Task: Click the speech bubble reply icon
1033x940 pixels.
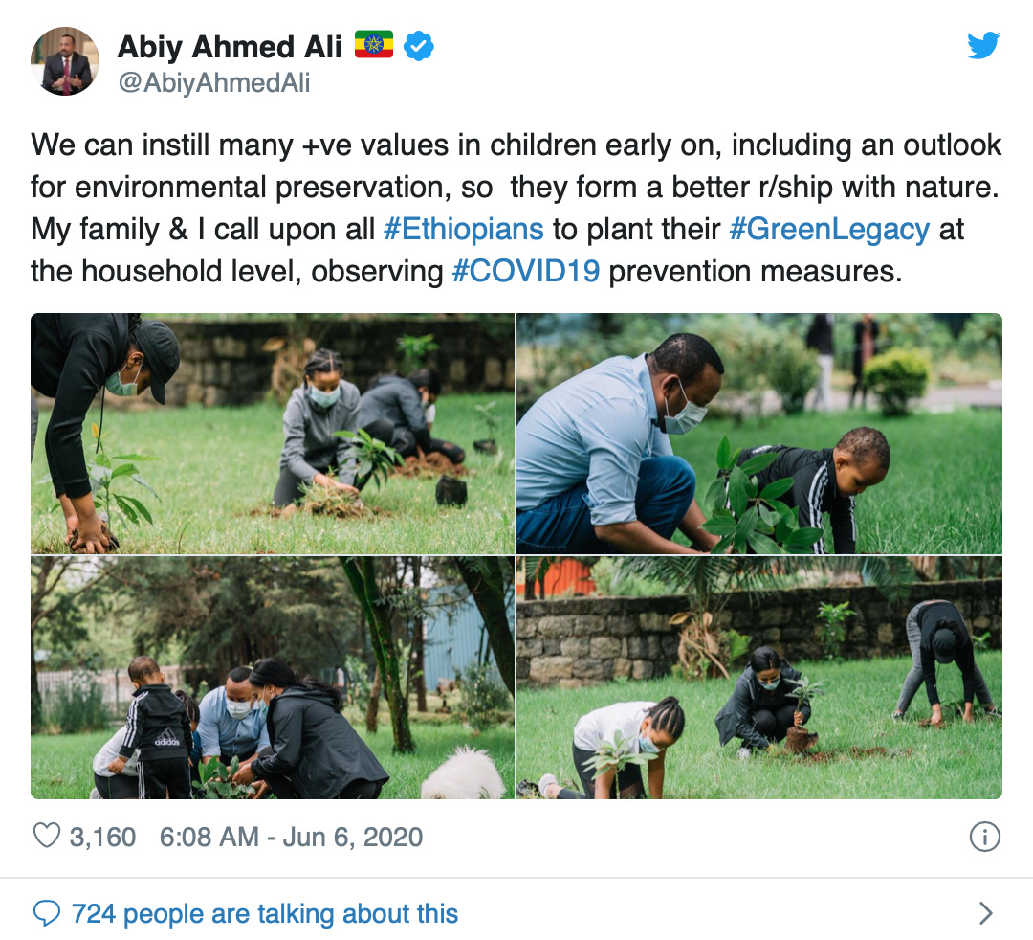Action: [x=46, y=913]
